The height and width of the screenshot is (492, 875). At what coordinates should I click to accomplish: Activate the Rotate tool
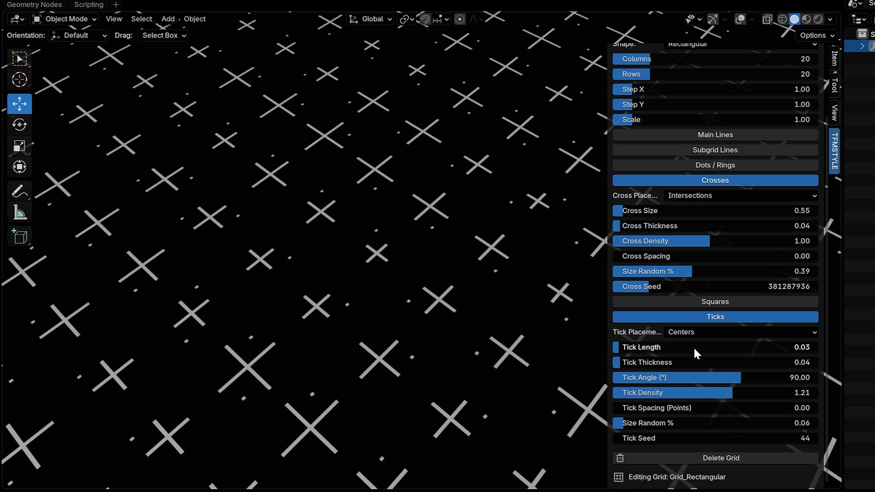[19, 125]
